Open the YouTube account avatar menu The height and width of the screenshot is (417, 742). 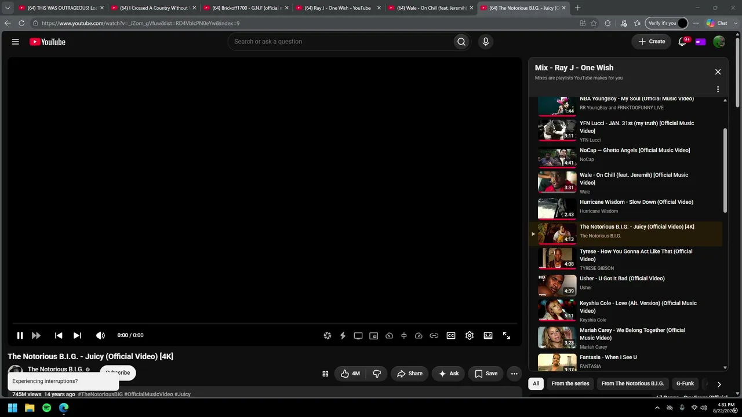point(719,42)
